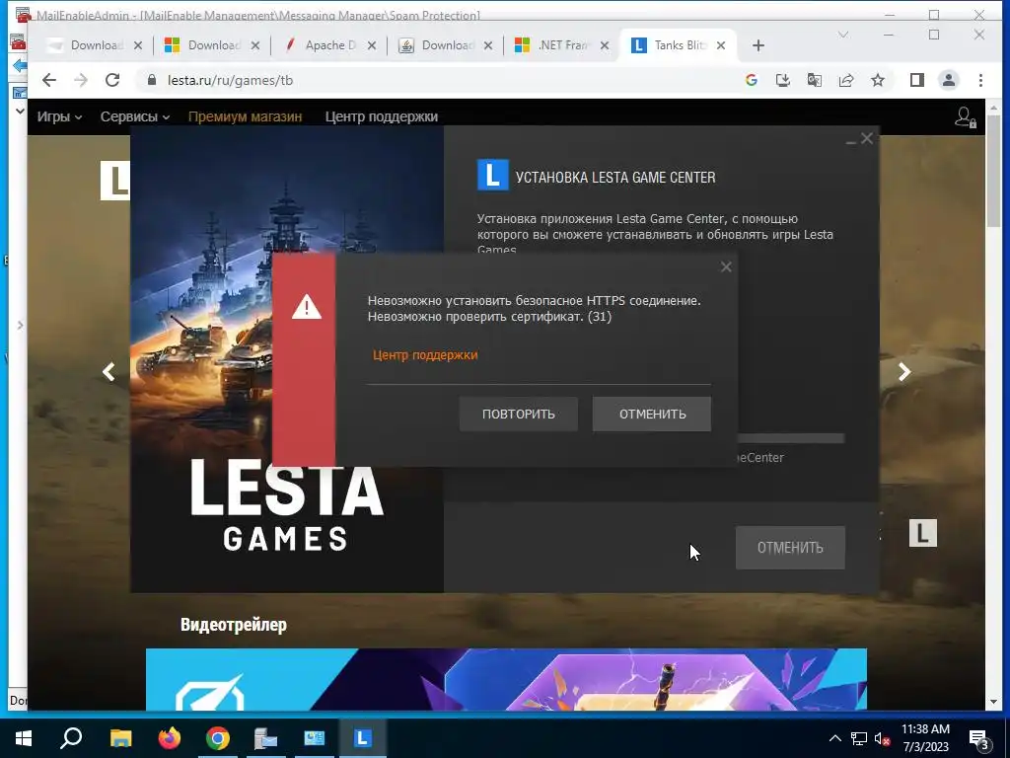Click the video trailer thumbnail
Screen dimensions: 1010x758
(506, 679)
